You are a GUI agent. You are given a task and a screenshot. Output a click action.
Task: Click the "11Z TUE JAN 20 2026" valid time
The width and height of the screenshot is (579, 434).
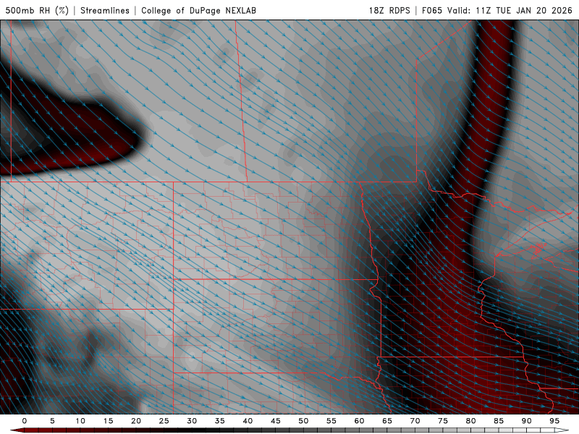click(524, 10)
